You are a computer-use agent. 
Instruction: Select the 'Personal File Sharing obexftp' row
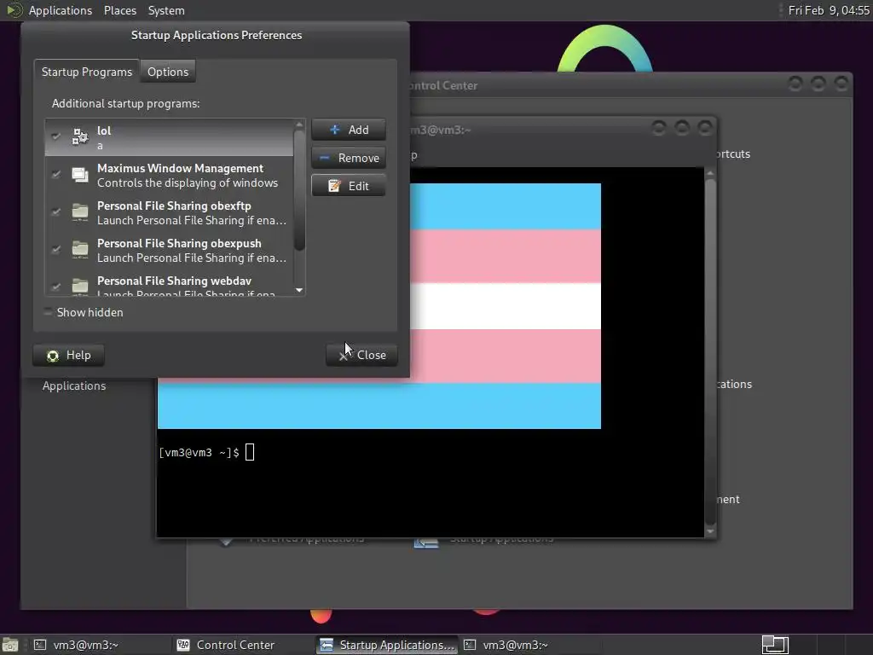click(x=170, y=212)
